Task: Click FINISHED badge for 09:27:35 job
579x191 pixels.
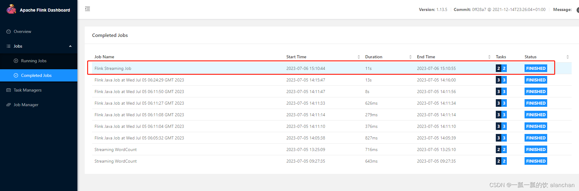Action: point(536,161)
